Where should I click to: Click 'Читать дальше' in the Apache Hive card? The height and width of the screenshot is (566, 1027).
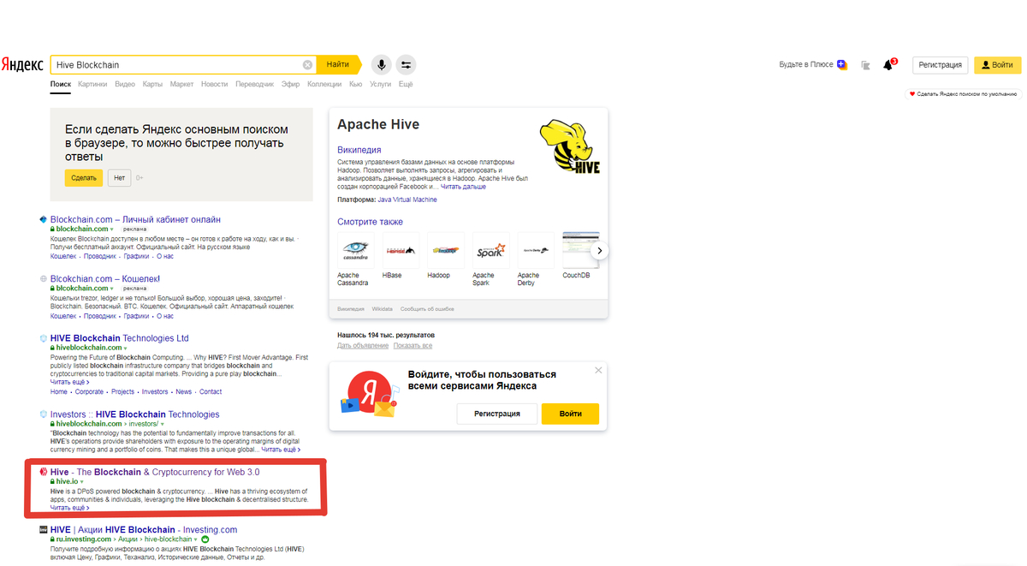(x=463, y=187)
